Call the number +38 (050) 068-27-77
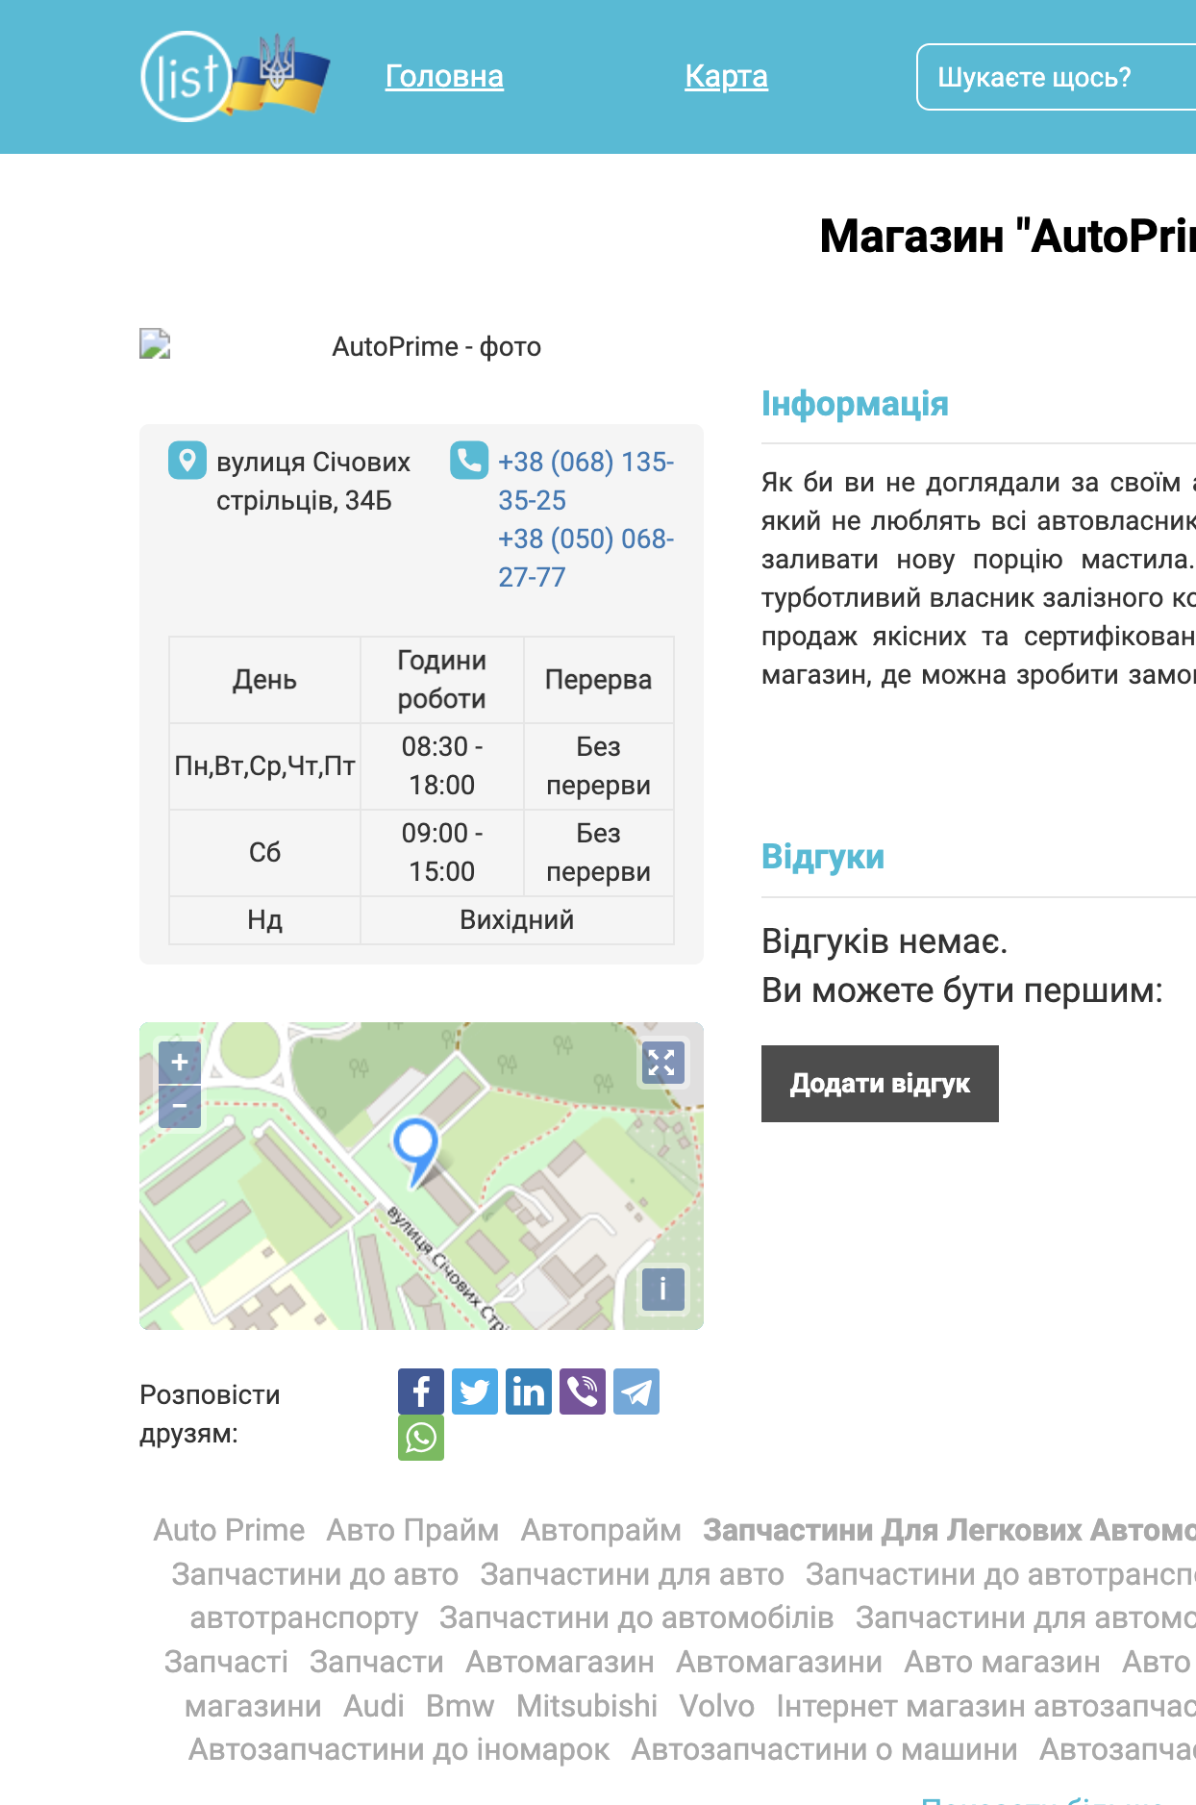The width and height of the screenshot is (1196, 1805). [x=586, y=558]
